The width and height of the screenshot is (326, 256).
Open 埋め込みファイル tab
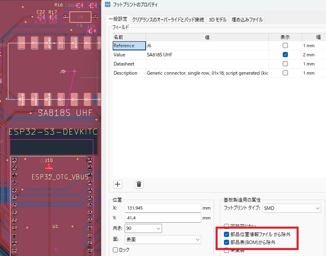(247, 20)
